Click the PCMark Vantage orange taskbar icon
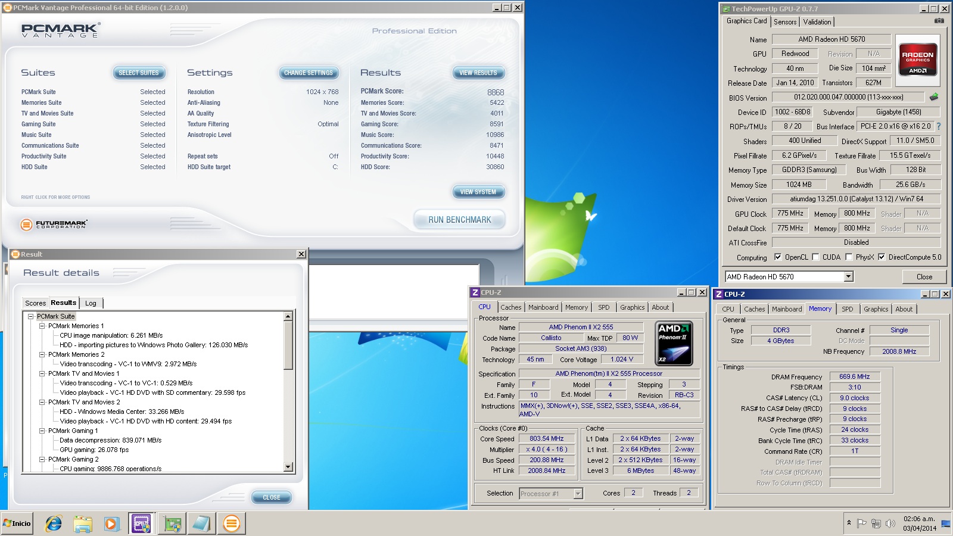The image size is (953, 536). click(231, 523)
